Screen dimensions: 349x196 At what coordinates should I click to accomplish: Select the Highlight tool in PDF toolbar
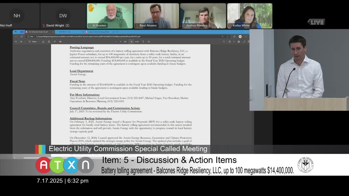coord(21,42)
